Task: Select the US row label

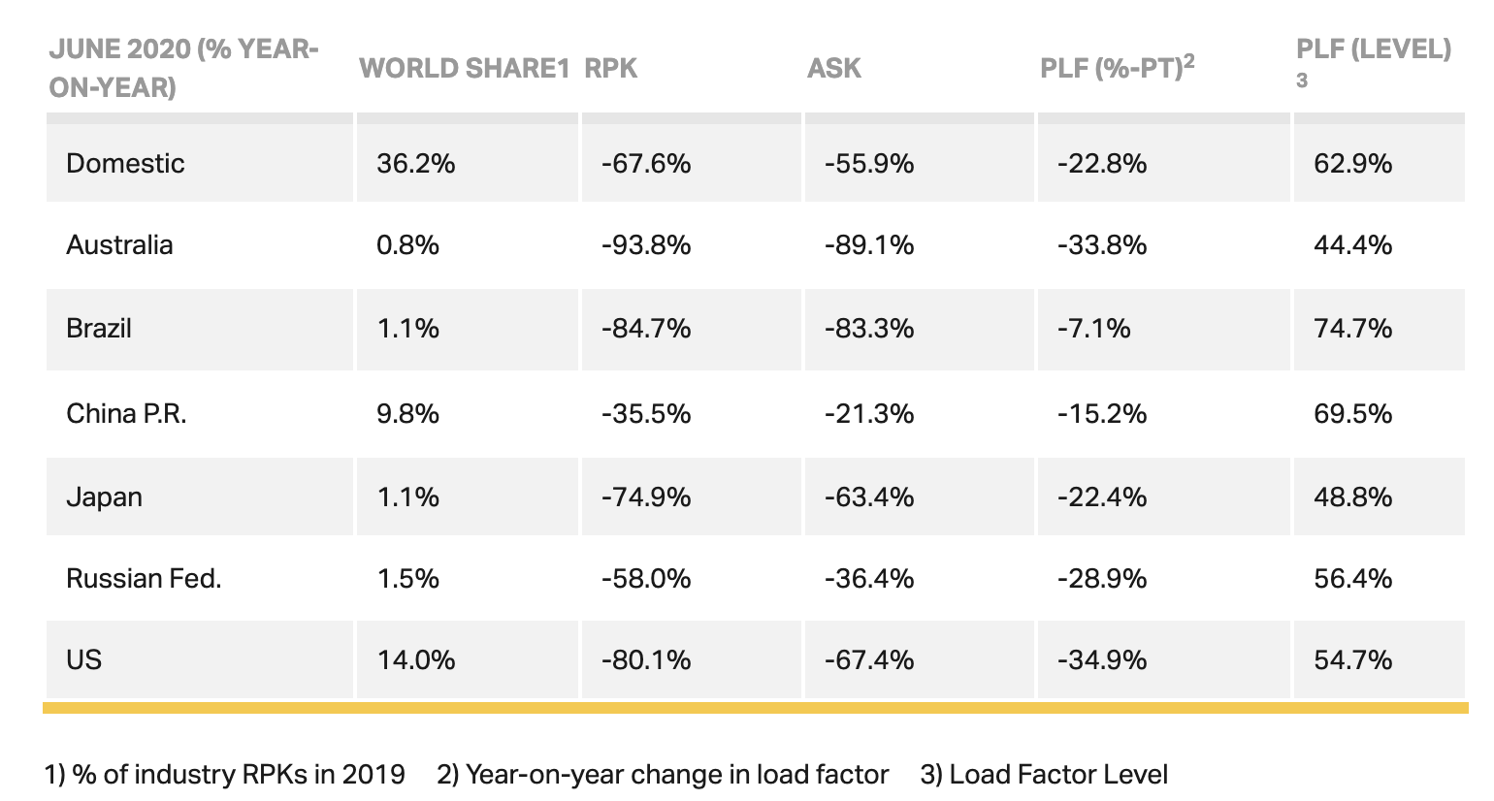Action: point(83,659)
